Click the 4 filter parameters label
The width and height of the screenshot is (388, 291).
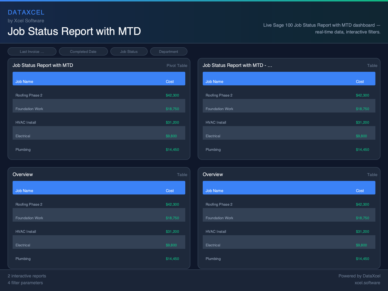coord(25,283)
